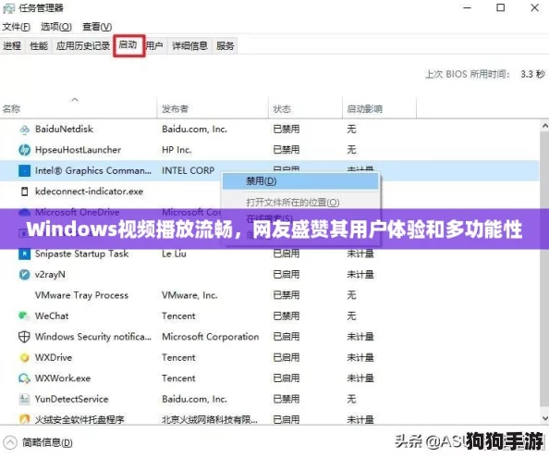Viewport: 549px width, 458px height.
Task: Switch to the 应用历史记录 tab
Action: [x=82, y=46]
